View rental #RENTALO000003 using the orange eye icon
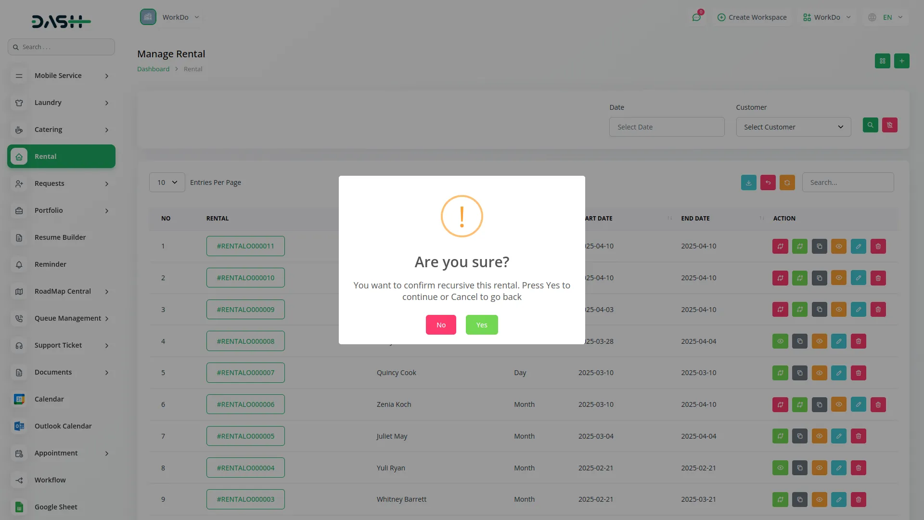The image size is (924, 520). point(819,499)
